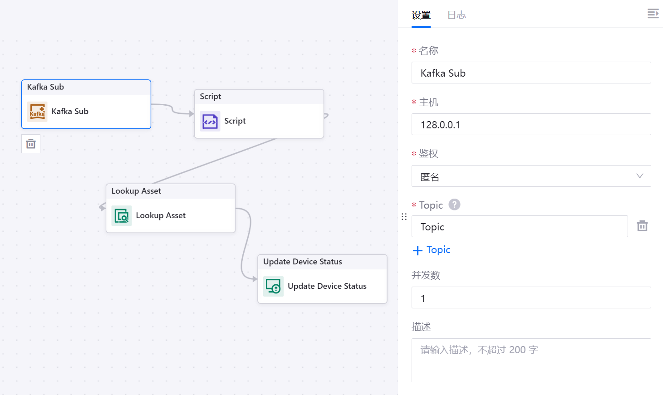Add a new Topic with plus link

(x=431, y=250)
